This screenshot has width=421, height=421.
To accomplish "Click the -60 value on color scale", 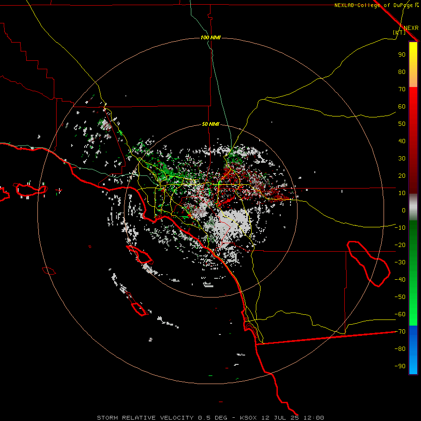I will pyautogui.click(x=400, y=314).
